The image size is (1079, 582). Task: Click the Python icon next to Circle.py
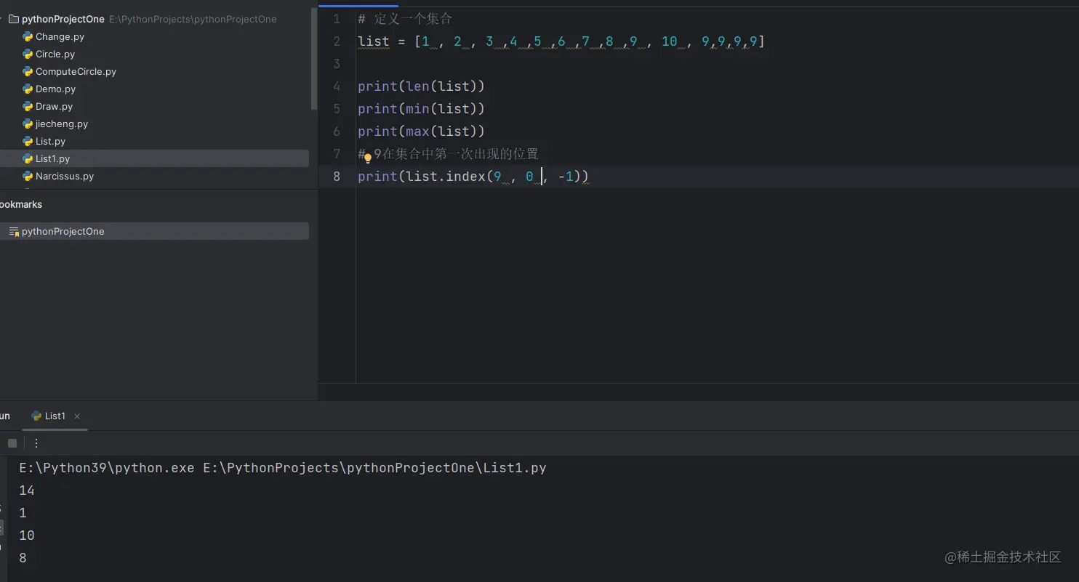click(28, 54)
